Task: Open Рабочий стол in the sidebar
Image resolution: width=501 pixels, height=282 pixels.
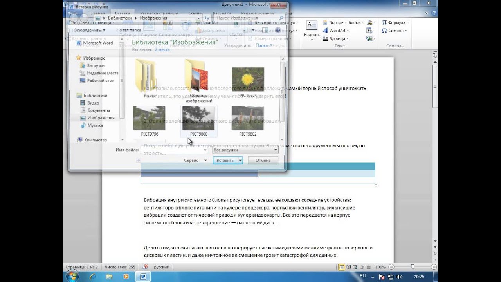Action: point(97,80)
